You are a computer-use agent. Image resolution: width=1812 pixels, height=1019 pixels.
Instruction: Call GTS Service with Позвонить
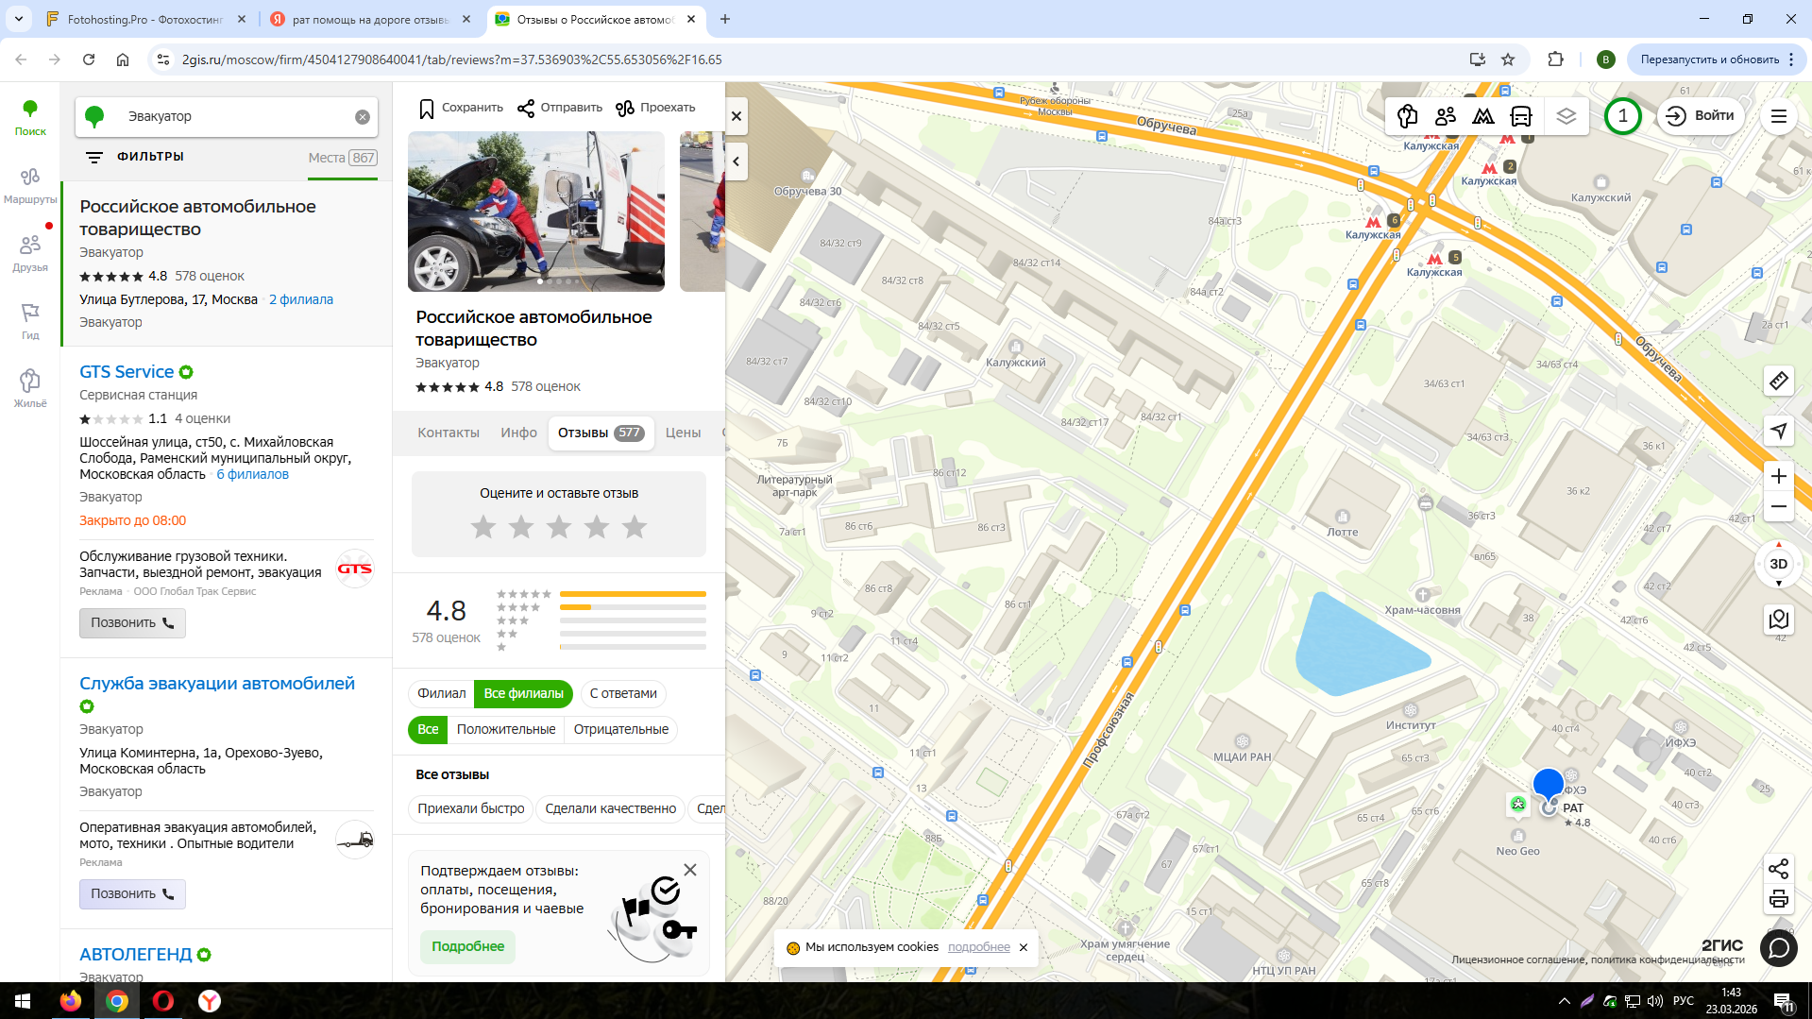click(132, 623)
